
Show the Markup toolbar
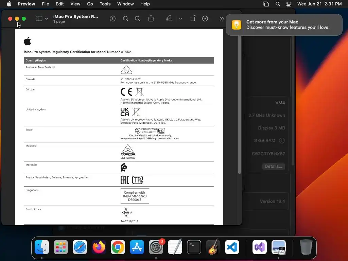[205, 19]
